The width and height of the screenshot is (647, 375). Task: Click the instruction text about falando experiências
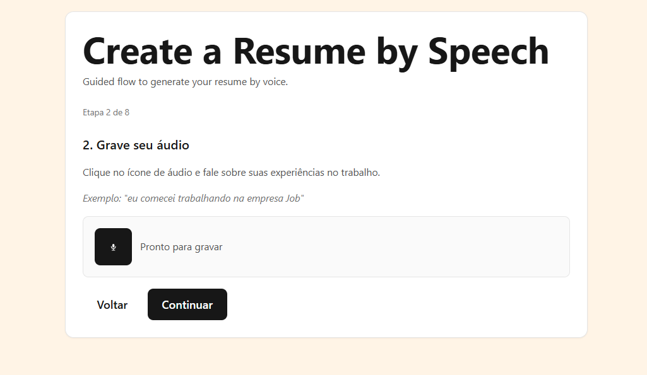tap(231, 172)
